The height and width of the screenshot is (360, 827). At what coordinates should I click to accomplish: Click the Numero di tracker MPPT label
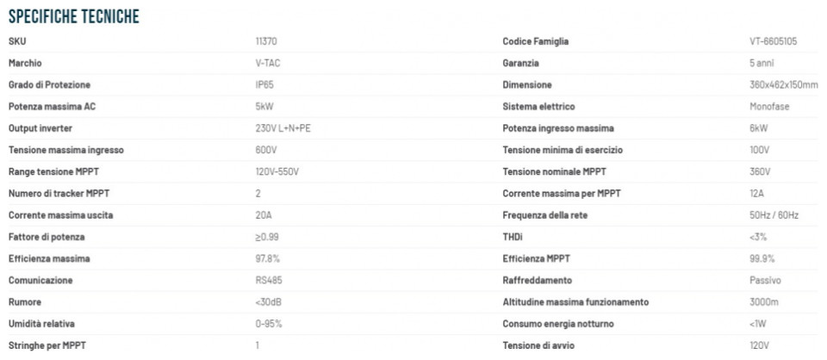tap(59, 194)
